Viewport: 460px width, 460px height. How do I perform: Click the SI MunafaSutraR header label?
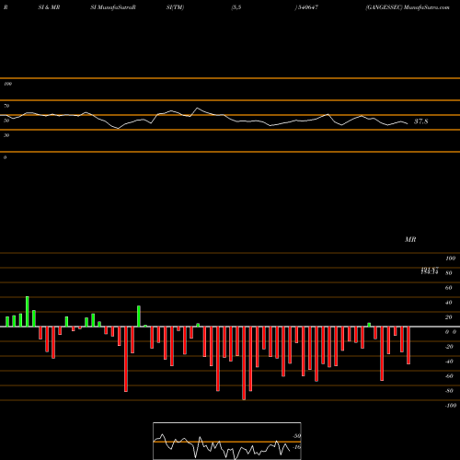[x=113, y=7]
